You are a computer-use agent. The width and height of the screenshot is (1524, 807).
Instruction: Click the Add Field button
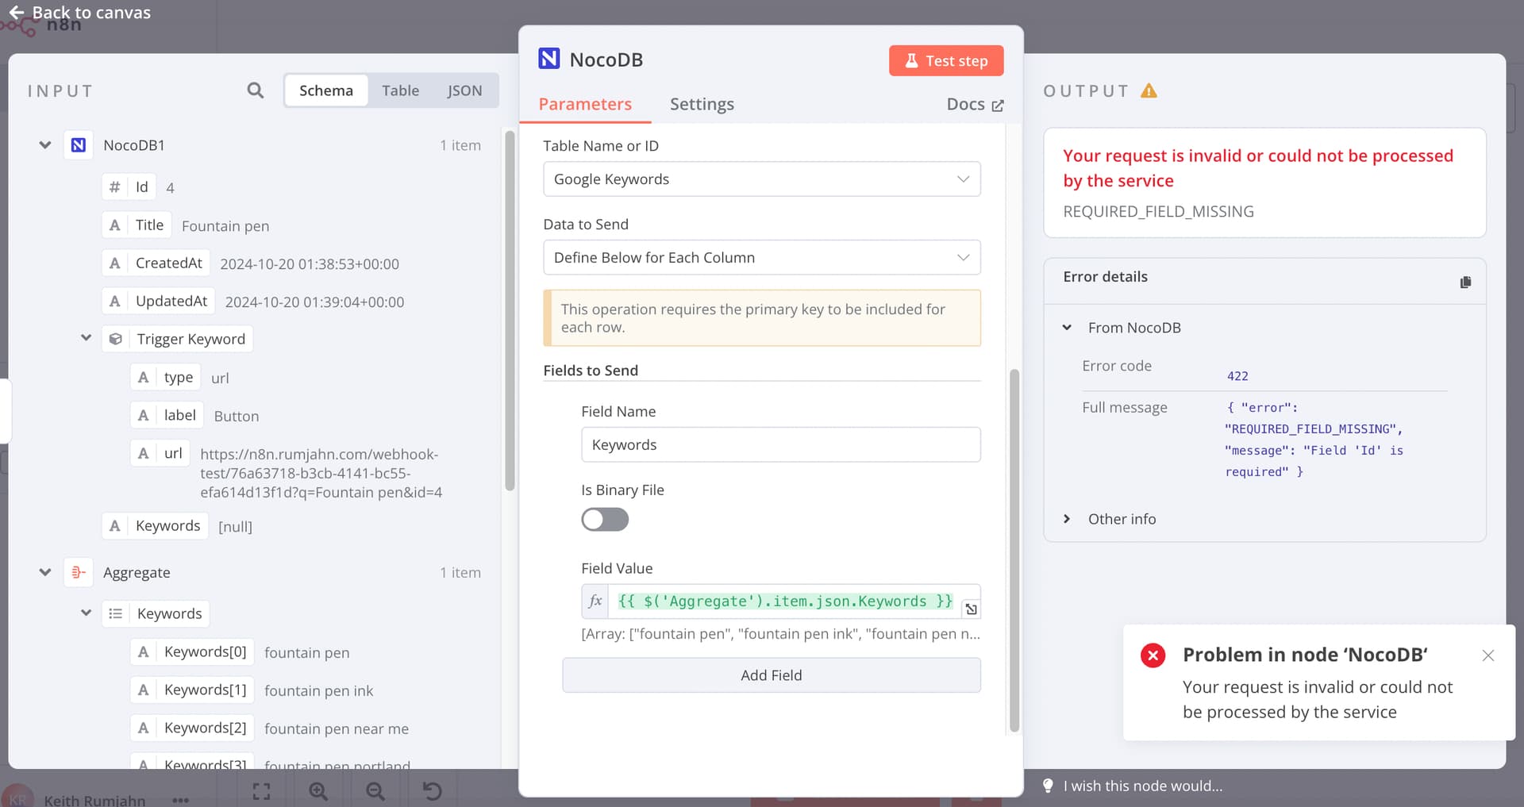(x=772, y=675)
